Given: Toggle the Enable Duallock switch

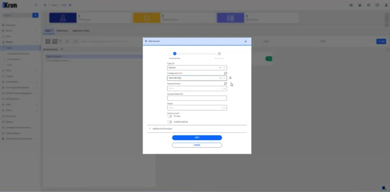Looking at the screenshot, I should click(x=169, y=122).
